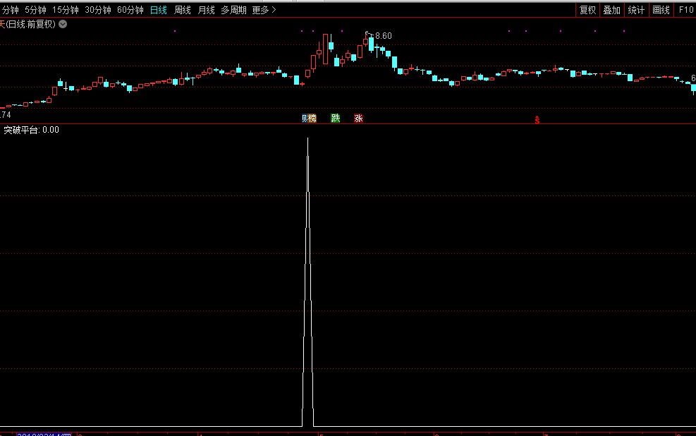696x436 pixels.
Task: Expand the chart title dropdown arrow
Action: coord(63,24)
